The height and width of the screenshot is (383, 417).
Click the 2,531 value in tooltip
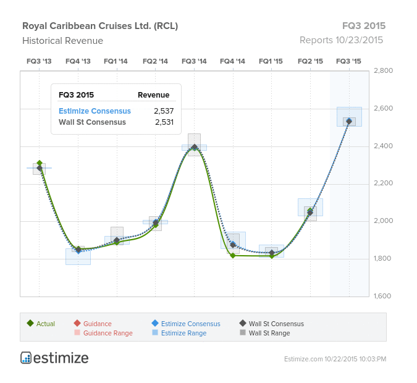164,122
